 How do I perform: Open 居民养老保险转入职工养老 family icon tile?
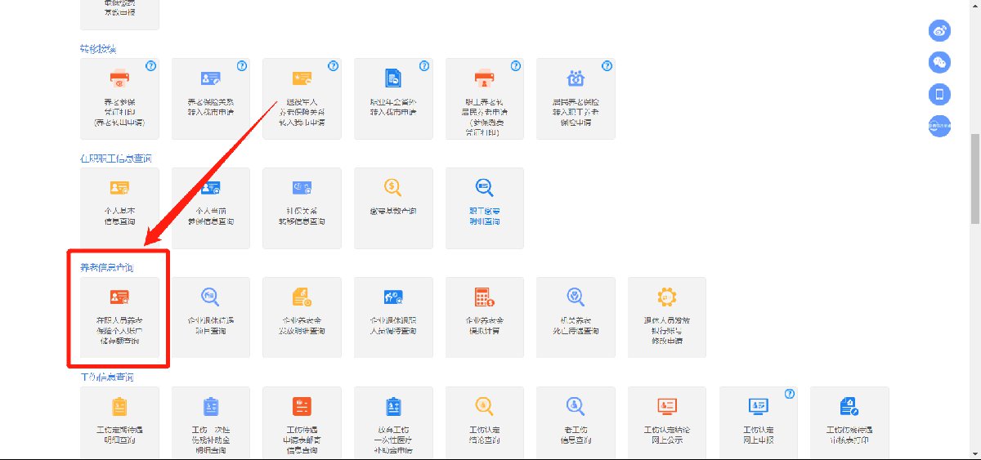click(x=576, y=99)
